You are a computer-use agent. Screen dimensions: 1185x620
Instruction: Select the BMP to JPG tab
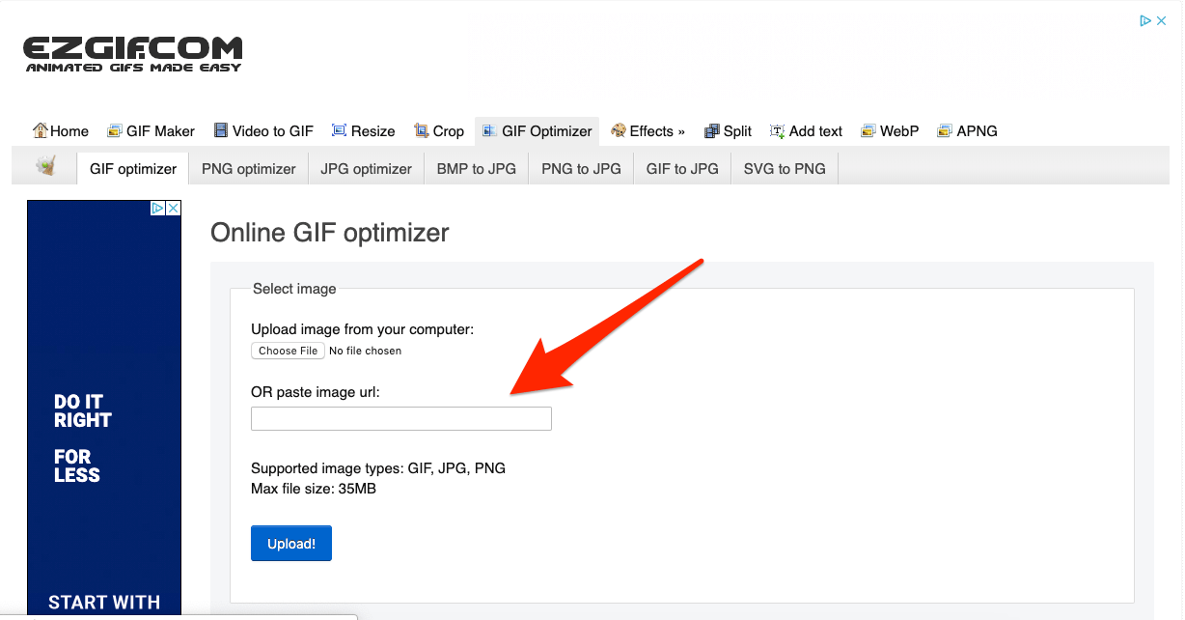(x=477, y=169)
